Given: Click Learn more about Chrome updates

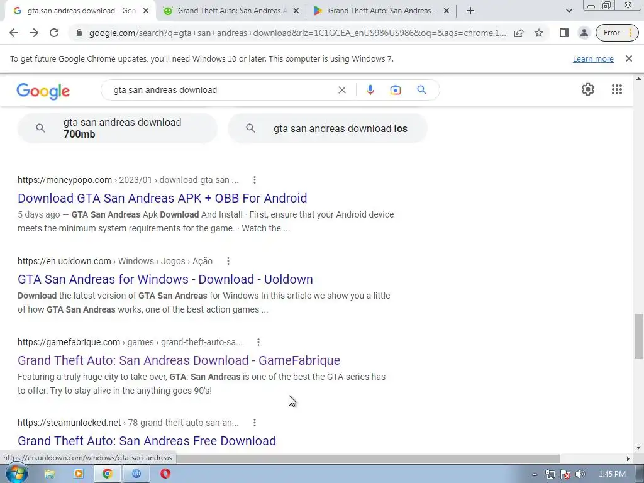Looking at the screenshot, I should [x=593, y=58].
